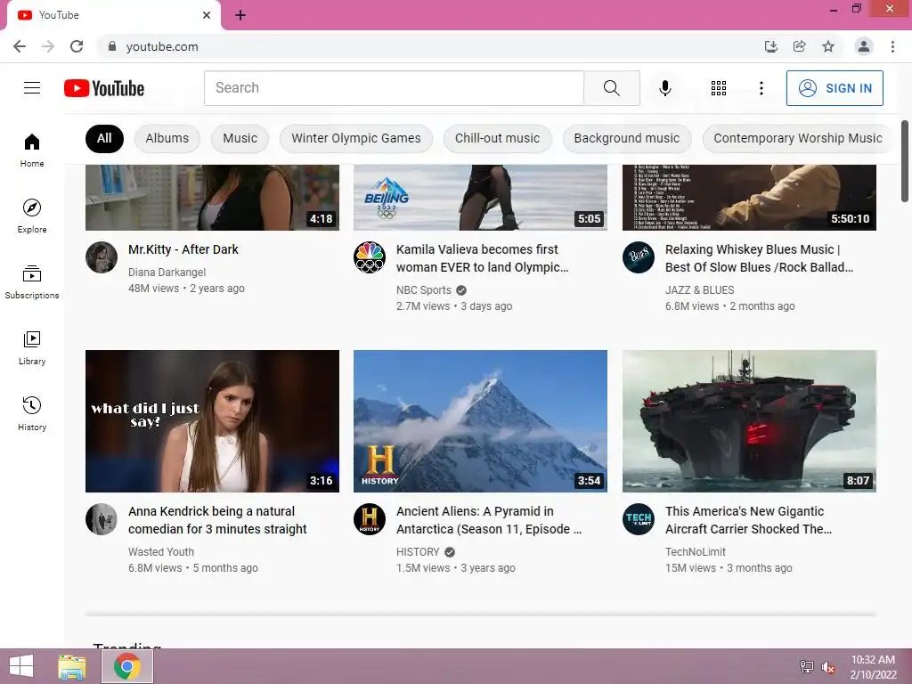
Task: Open the YouTube hamburger guide menu
Action: [32, 88]
